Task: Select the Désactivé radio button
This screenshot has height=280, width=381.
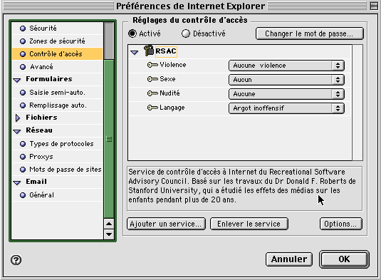Action: tap(186, 33)
